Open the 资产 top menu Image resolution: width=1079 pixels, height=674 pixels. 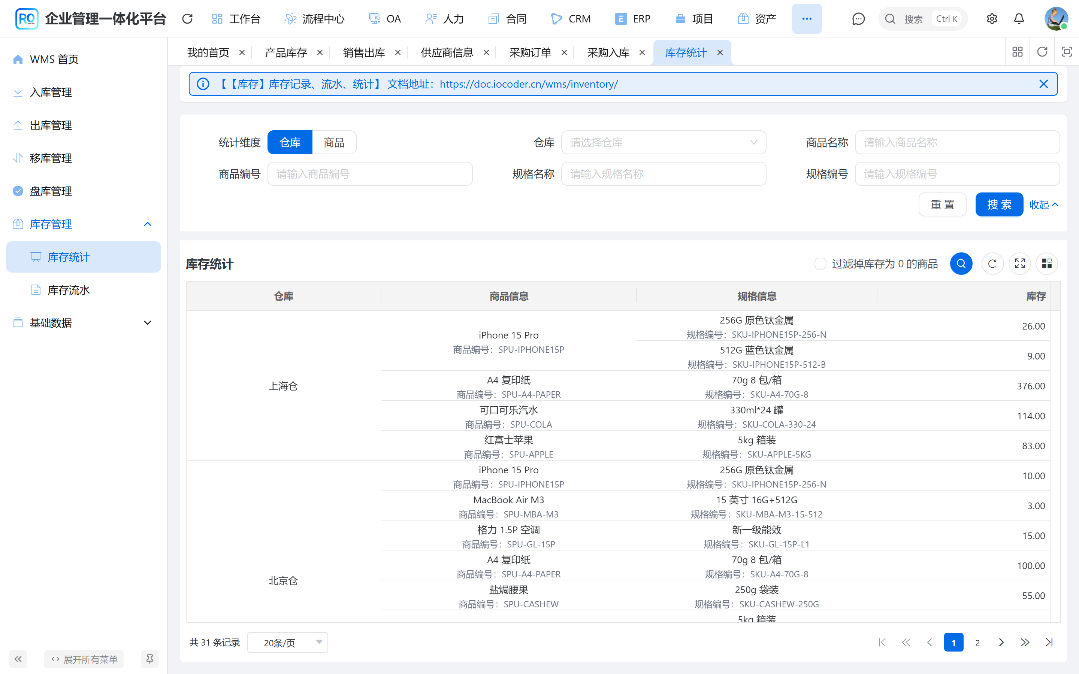point(757,19)
